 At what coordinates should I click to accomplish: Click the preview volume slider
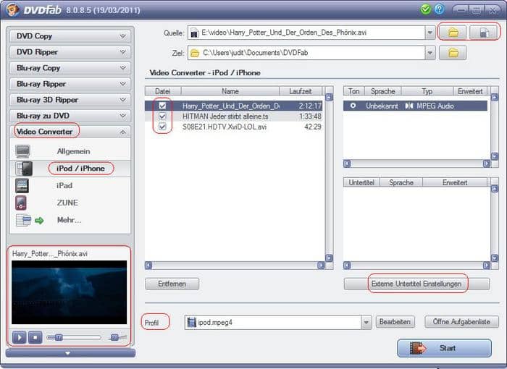click(118, 338)
